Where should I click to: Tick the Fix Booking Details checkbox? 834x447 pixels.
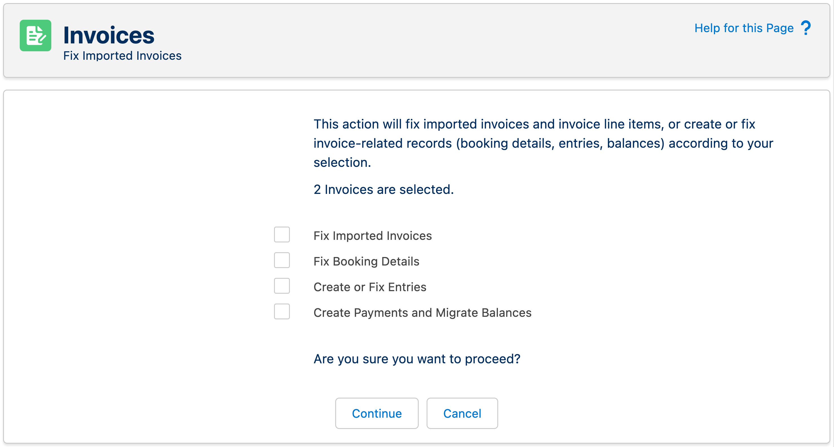pyautogui.click(x=282, y=260)
